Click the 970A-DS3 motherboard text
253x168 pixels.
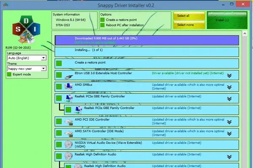63,25
